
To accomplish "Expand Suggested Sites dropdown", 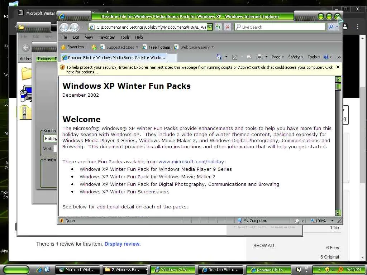I will (x=137, y=47).
